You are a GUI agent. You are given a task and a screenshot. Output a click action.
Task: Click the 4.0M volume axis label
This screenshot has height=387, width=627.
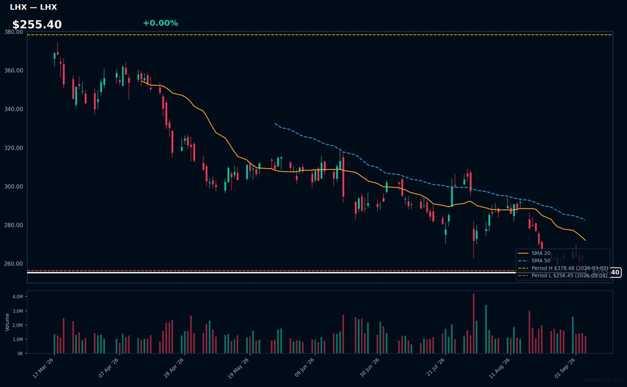[18, 297]
